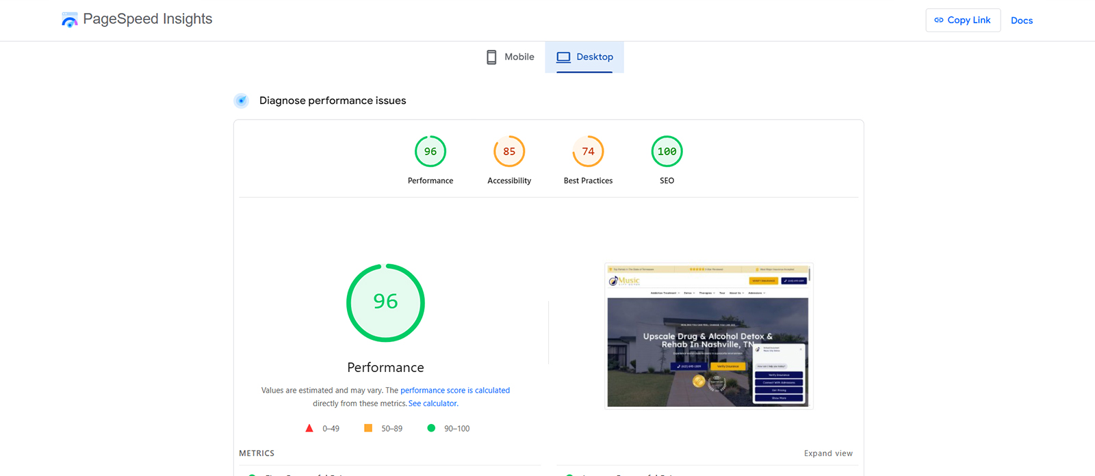Viewport: 1095px width, 476px height.
Task: Select the small Performance 96 score gauge
Action: click(430, 152)
